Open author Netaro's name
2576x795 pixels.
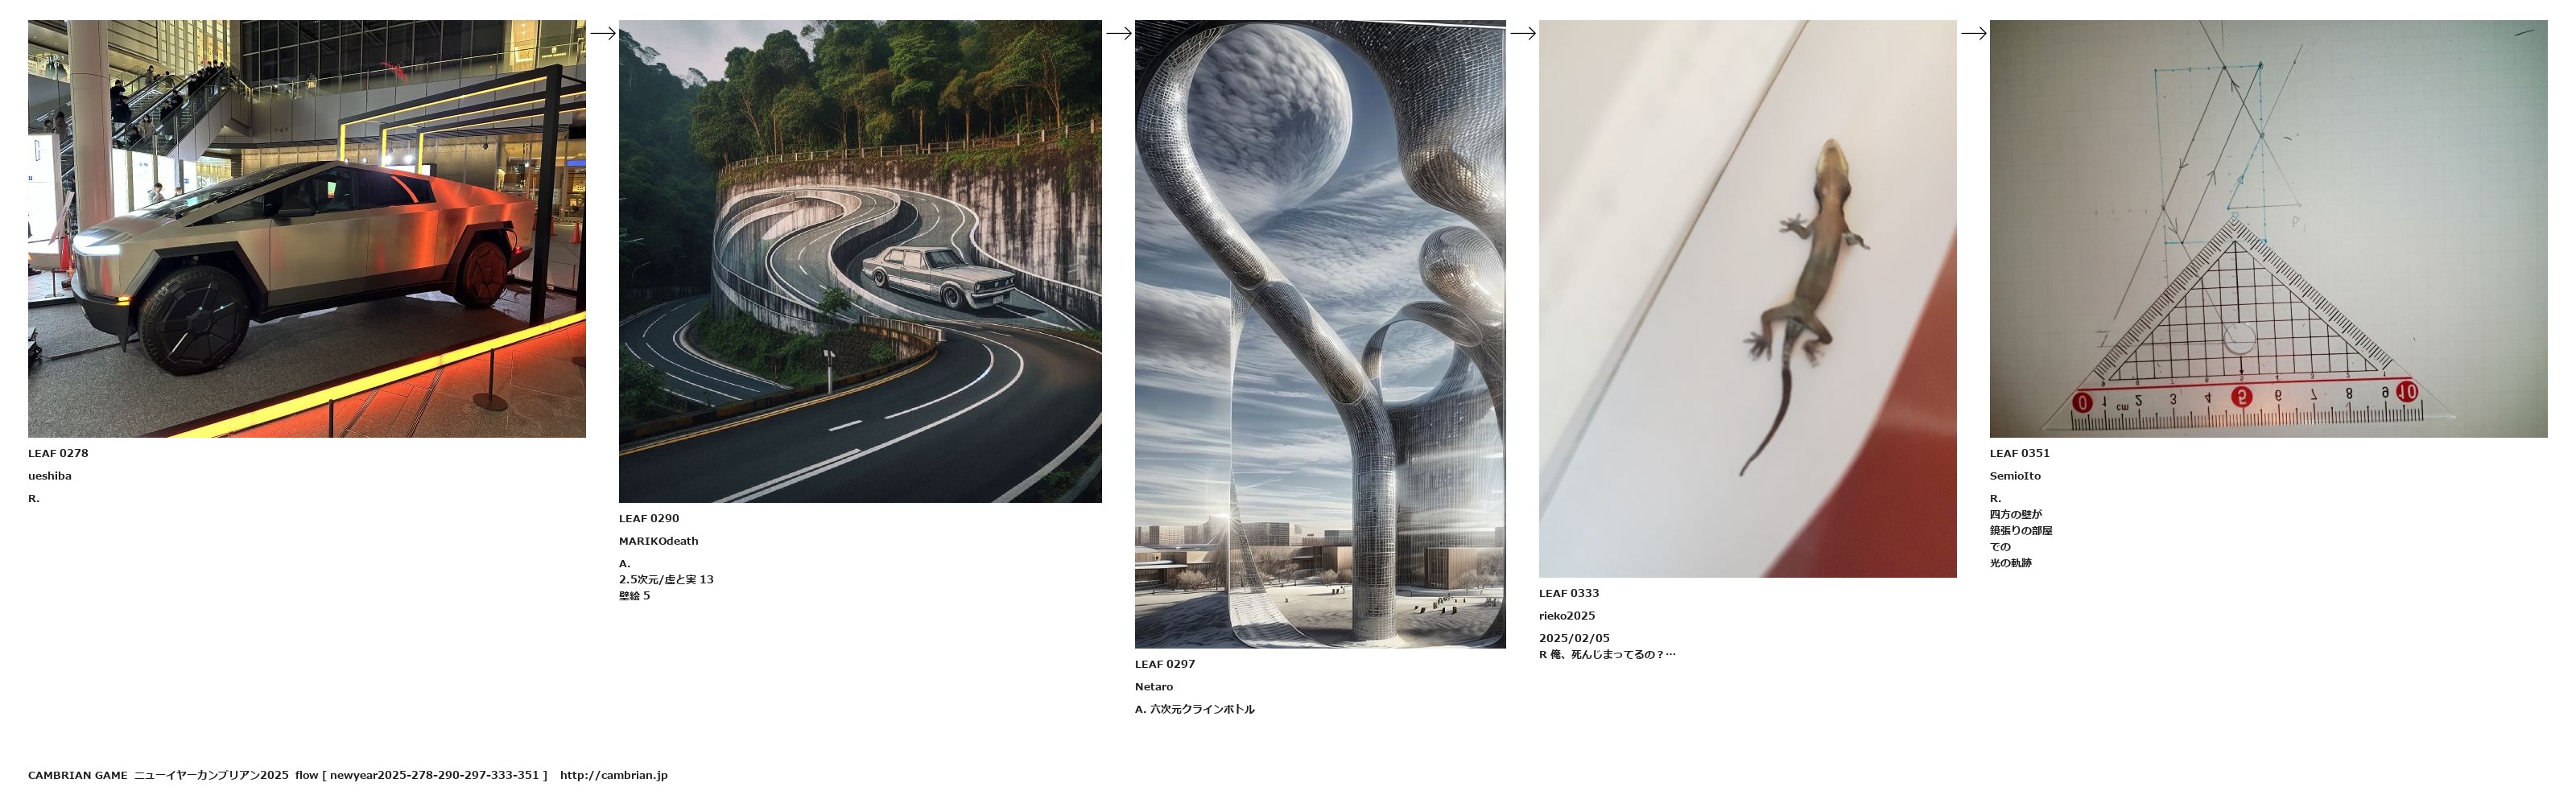pos(1154,687)
